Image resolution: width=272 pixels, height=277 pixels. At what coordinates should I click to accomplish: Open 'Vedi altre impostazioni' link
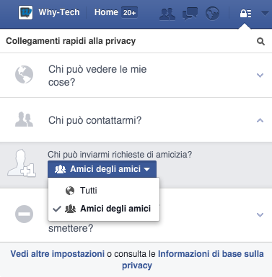[58, 254]
